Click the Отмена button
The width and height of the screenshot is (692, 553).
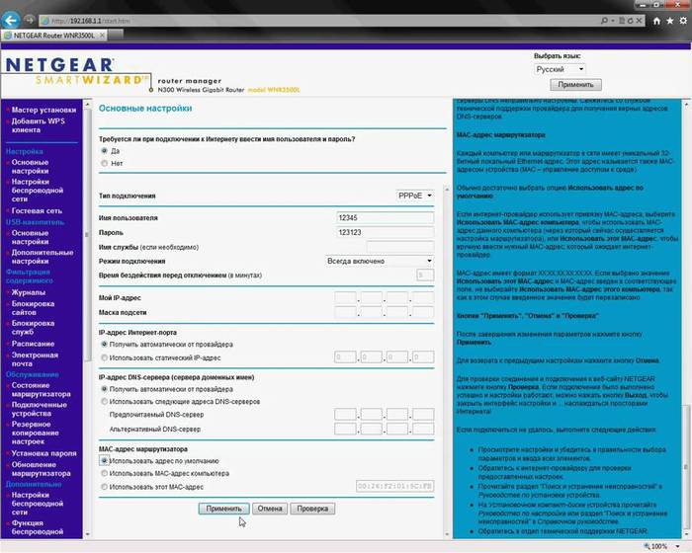[270, 509]
